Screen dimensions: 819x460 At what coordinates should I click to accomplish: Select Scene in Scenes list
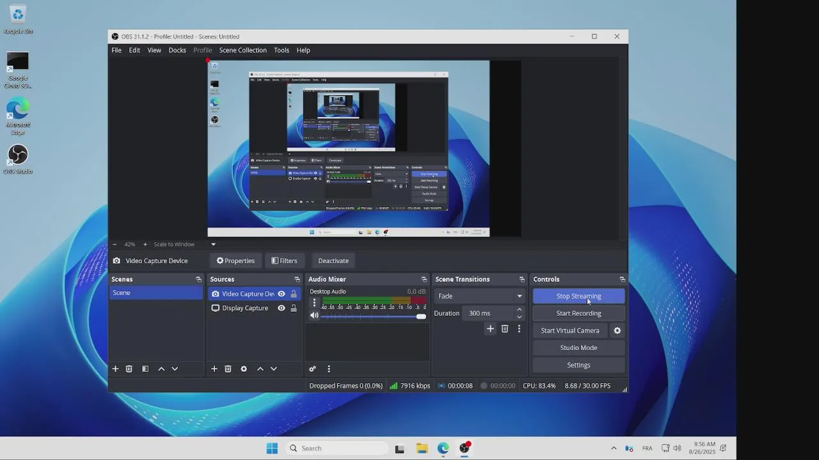(156, 293)
